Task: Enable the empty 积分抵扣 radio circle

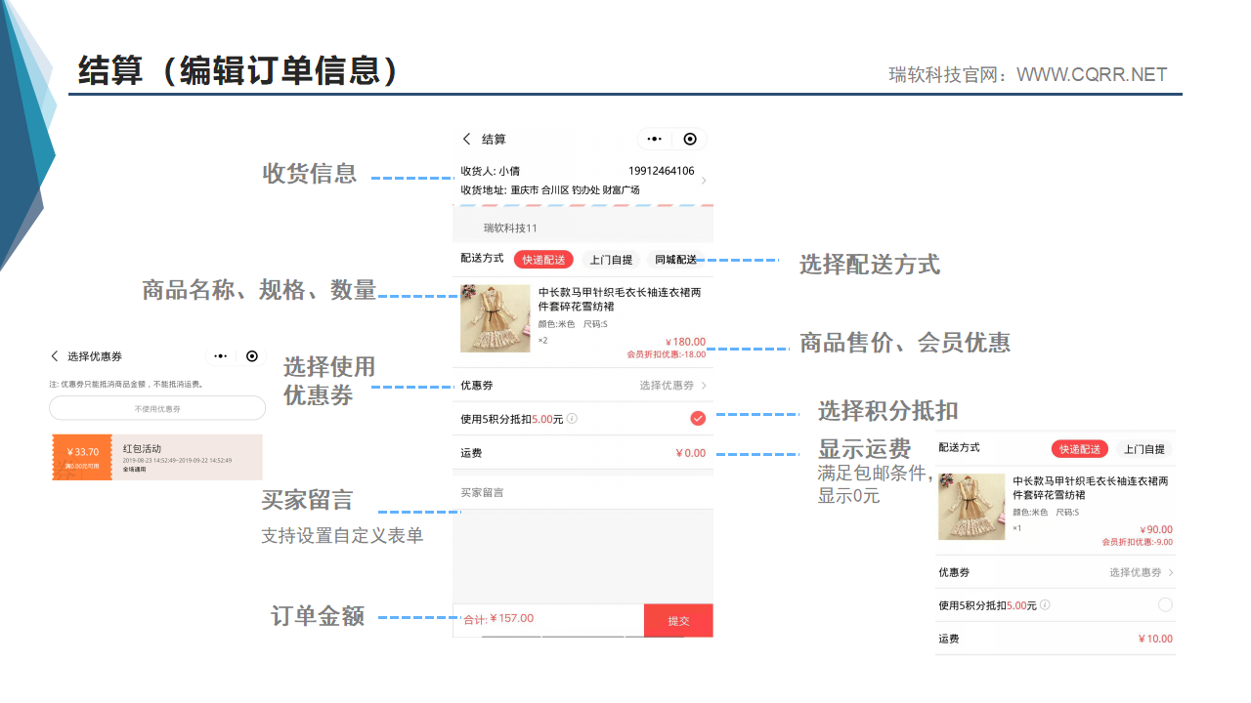Action: pos(1165,605)
